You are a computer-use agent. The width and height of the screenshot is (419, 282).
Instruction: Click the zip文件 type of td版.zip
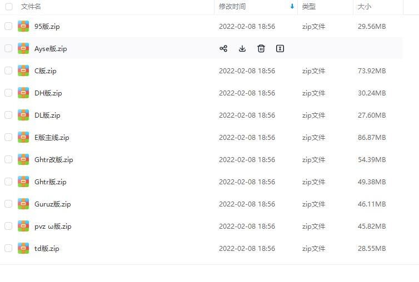pos(314,248)
